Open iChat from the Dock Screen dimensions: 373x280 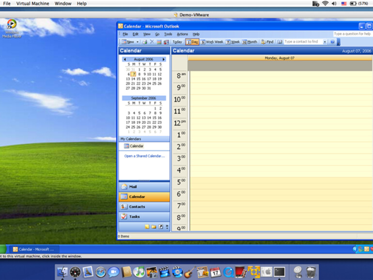[113, 272]
